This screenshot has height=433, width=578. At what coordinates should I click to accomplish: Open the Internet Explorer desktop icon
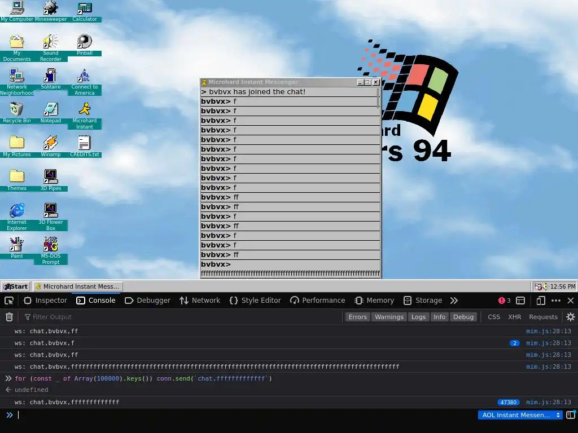pyautogui.click(x=17, y=217)
